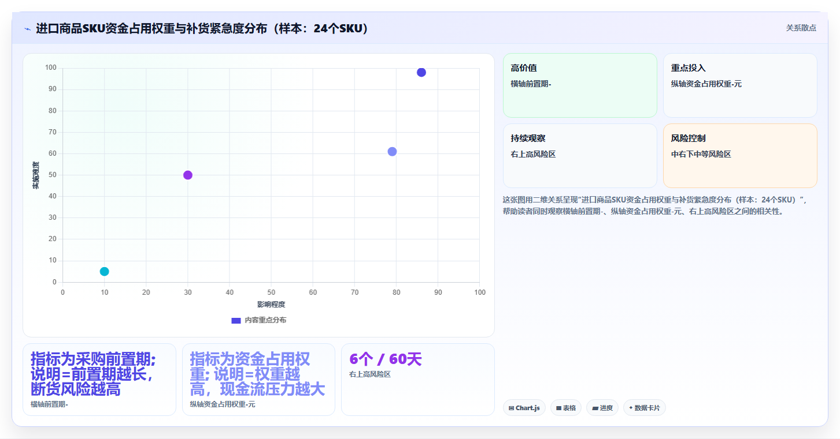Click the page title 进口商品SKU资金占用权重

coord(202,28)
